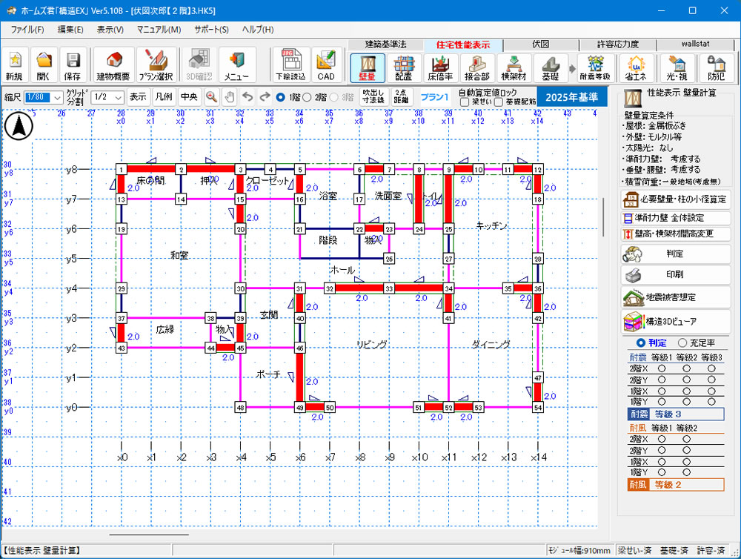Click the 地震被害想定 button
This screenshot has height=559, width=741.
point(676,297)
